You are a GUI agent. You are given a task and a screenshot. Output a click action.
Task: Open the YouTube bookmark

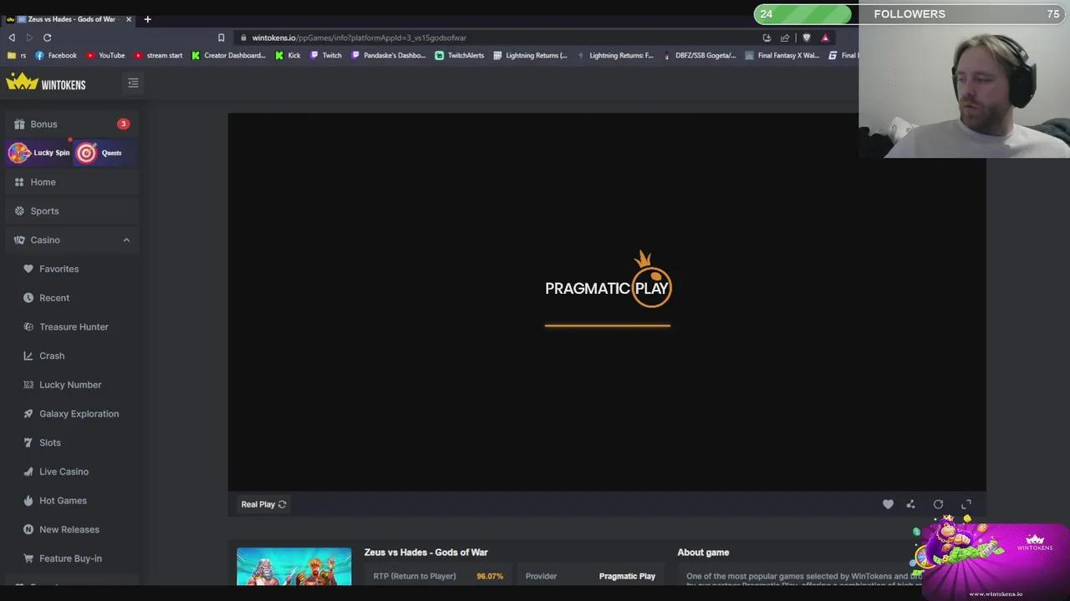105,56
